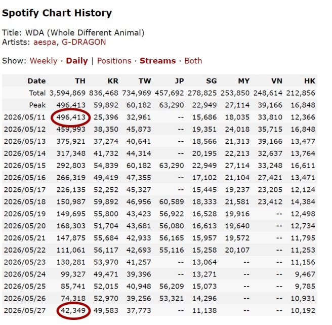
Task: Click the TW column header
Action: pyautogui.click(x=145, y=81)
